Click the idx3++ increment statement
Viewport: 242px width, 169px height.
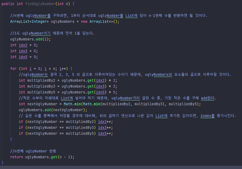105,128
